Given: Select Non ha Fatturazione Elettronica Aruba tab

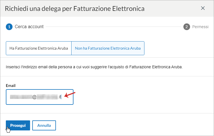Looking at the screenshot, I should (x=108, y=48).
